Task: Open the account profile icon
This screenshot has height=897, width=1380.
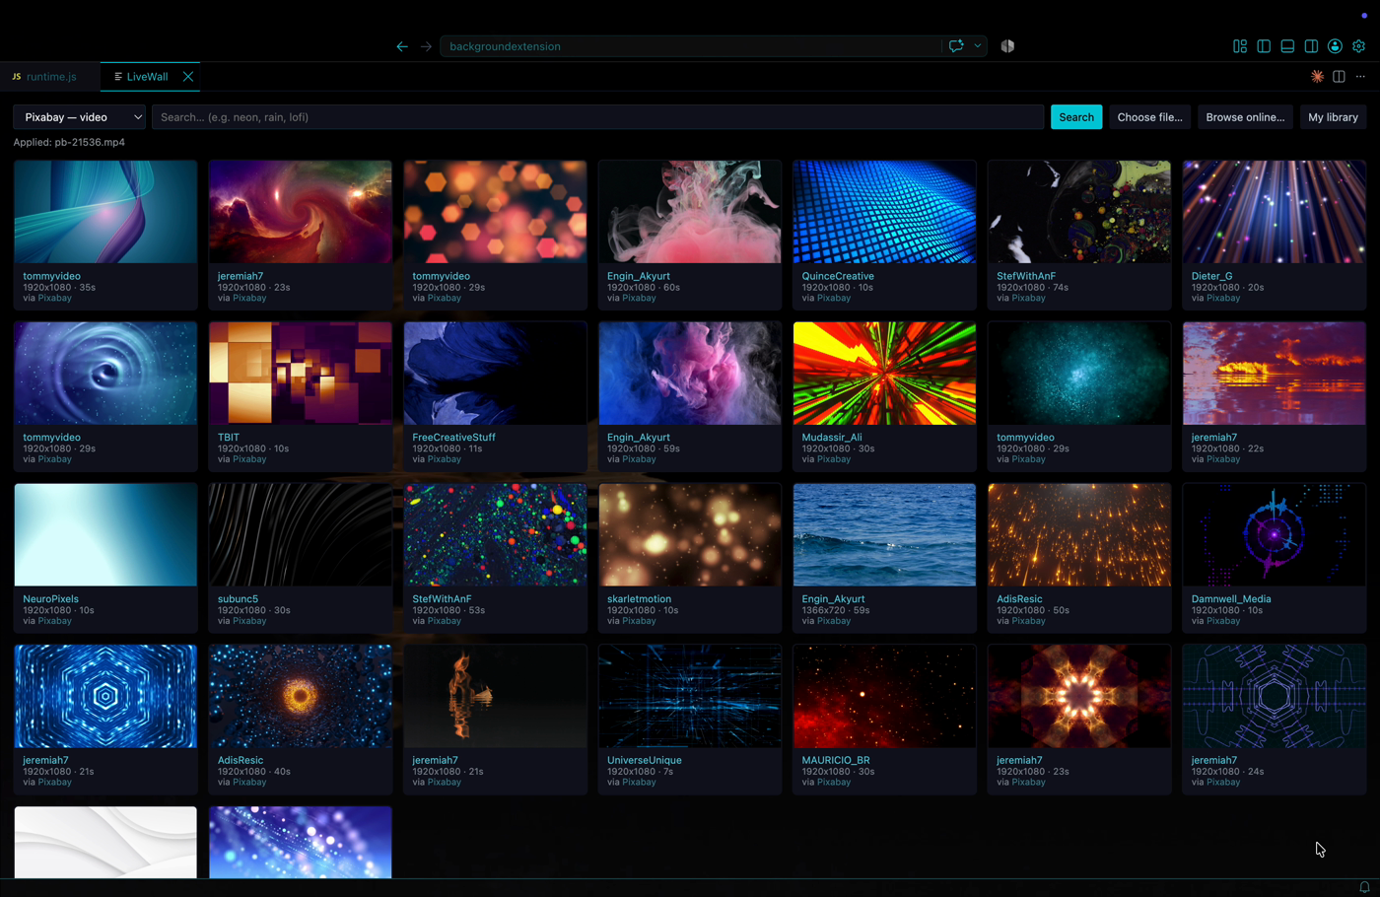Action: [1335, 46]
